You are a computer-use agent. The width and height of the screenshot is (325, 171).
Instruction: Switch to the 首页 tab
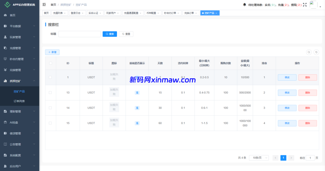click(46, 13)
